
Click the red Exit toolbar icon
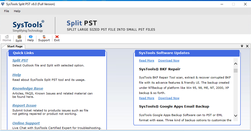pyautogui.click(x=57, y=38)
